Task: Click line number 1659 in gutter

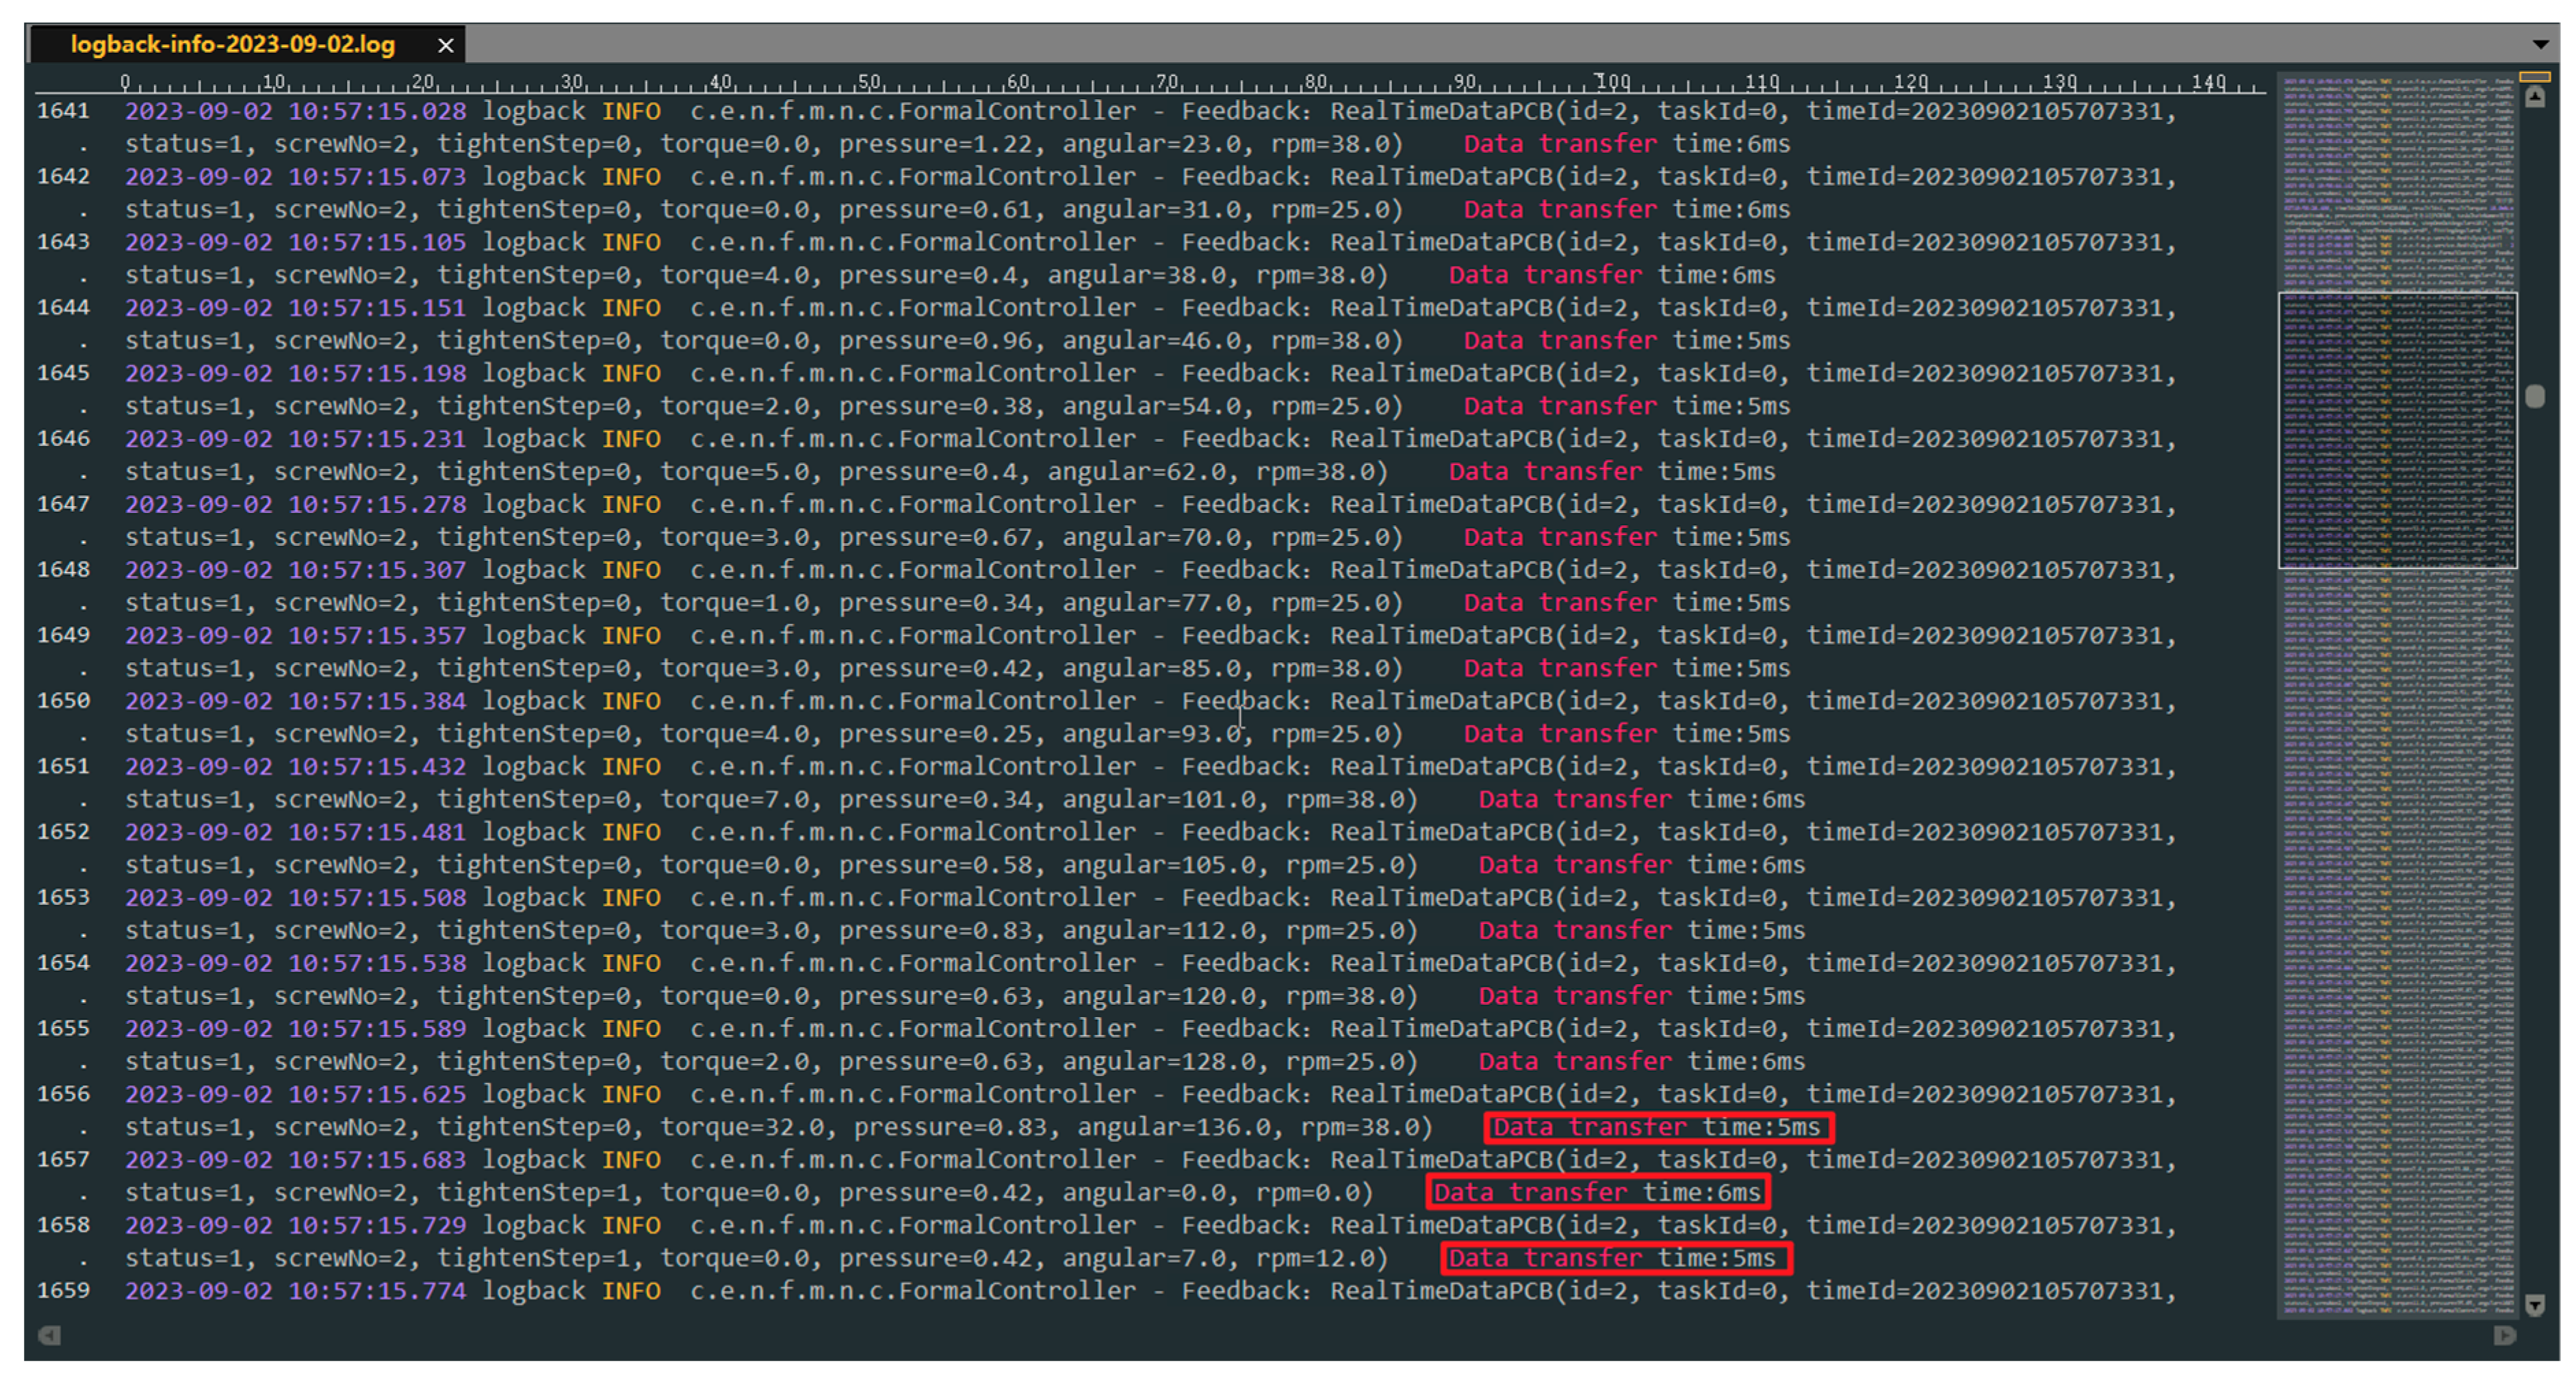Action: pos(63,1290)
